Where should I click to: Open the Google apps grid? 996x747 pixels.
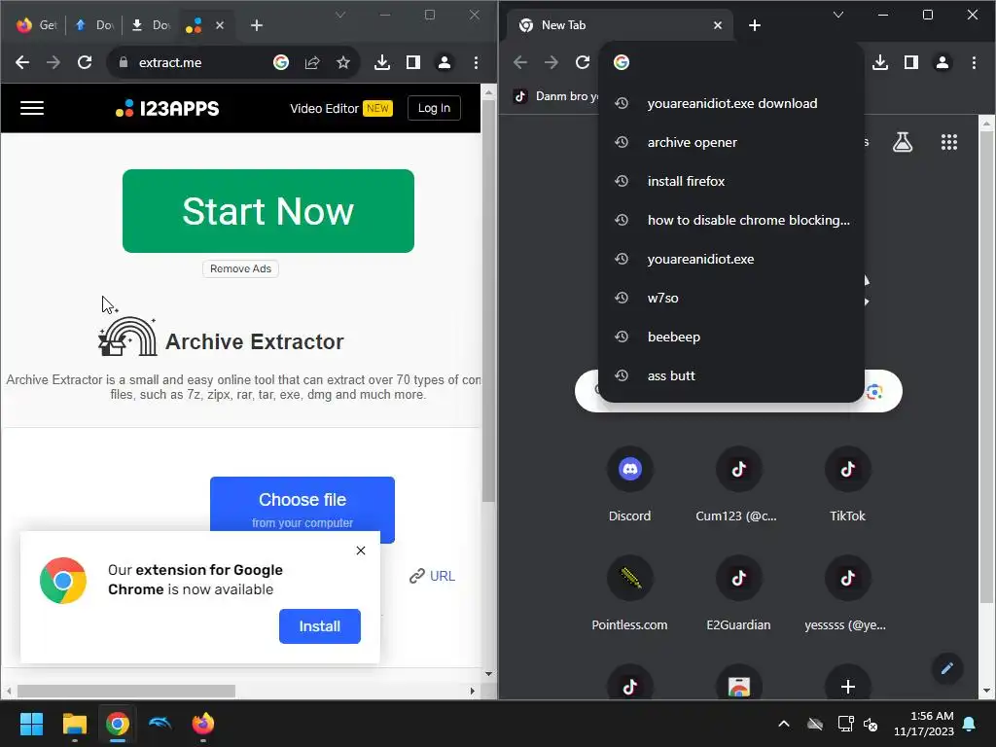(949, 142)
